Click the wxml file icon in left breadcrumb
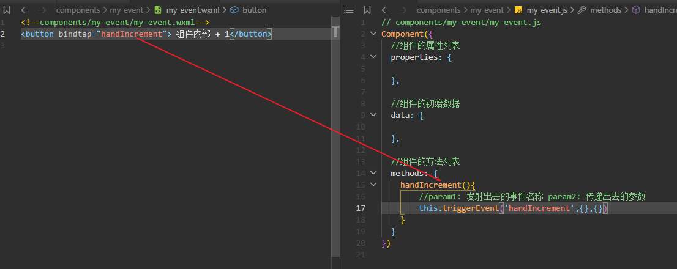 tap(158, 10)
